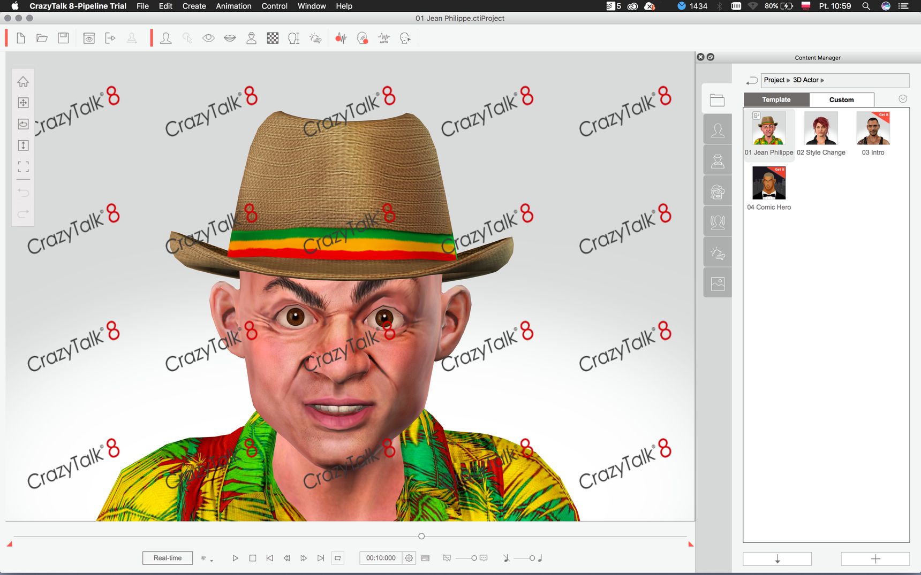
Task: Step to the next frame
Action: (304, 558)
